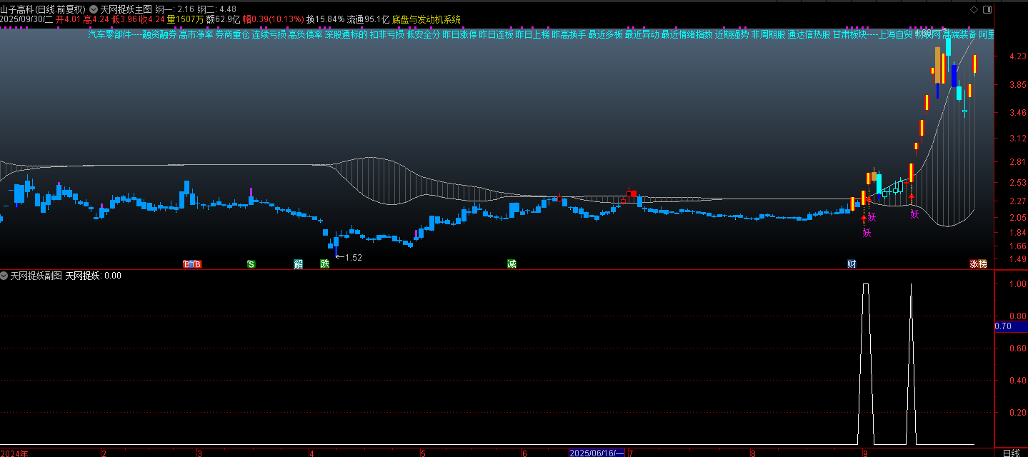
Task: Select the 近期强势 tag
Action: tap(732, 34)
